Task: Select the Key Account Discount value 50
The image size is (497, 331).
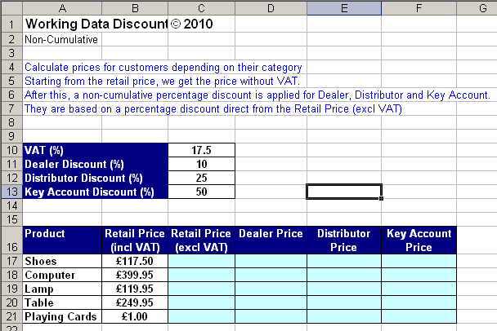Action: coord(202,192)
